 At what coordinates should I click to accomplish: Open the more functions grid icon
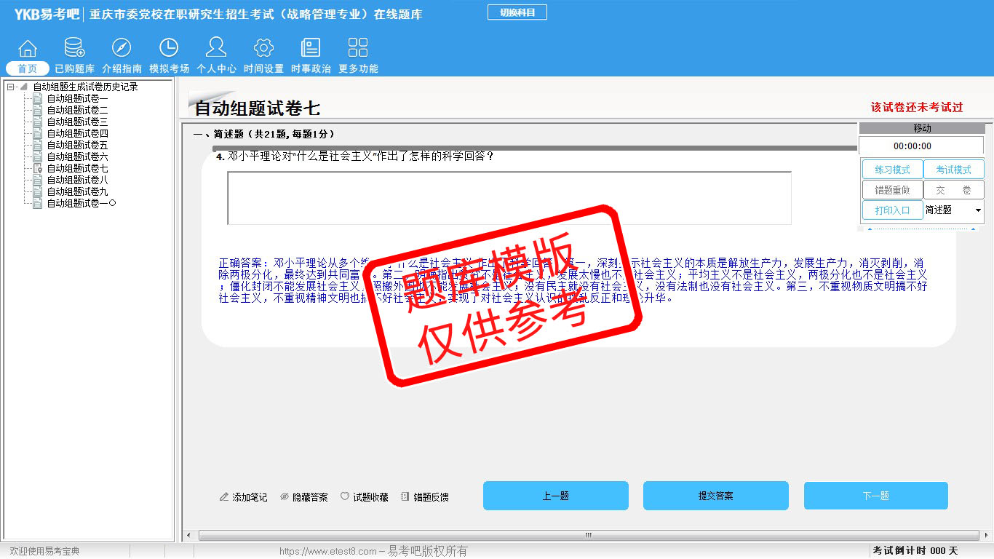pyautogui.click(x=358, y=49)
